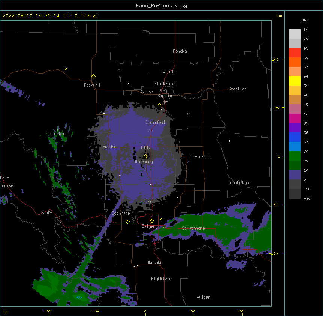Click the blue 36 dBZ legend swatch
323x316 pixels.
[295, 137]
